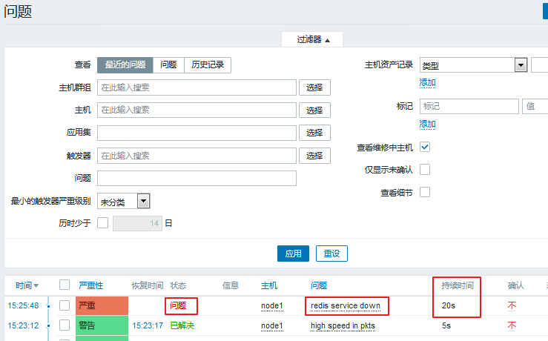Viewport: 548px width, 341px height.
Task: Sort by the 主机 column header
Action: tap(269, 286)
